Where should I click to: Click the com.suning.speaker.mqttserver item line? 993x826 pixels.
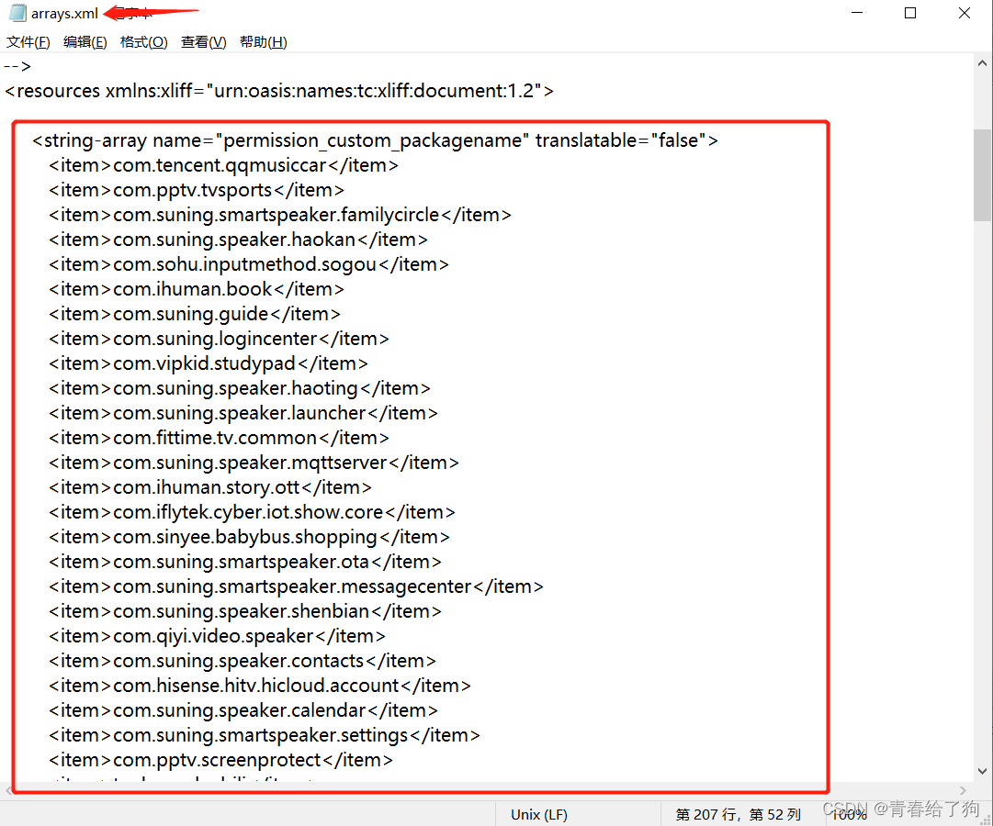(x=254, y=462)
